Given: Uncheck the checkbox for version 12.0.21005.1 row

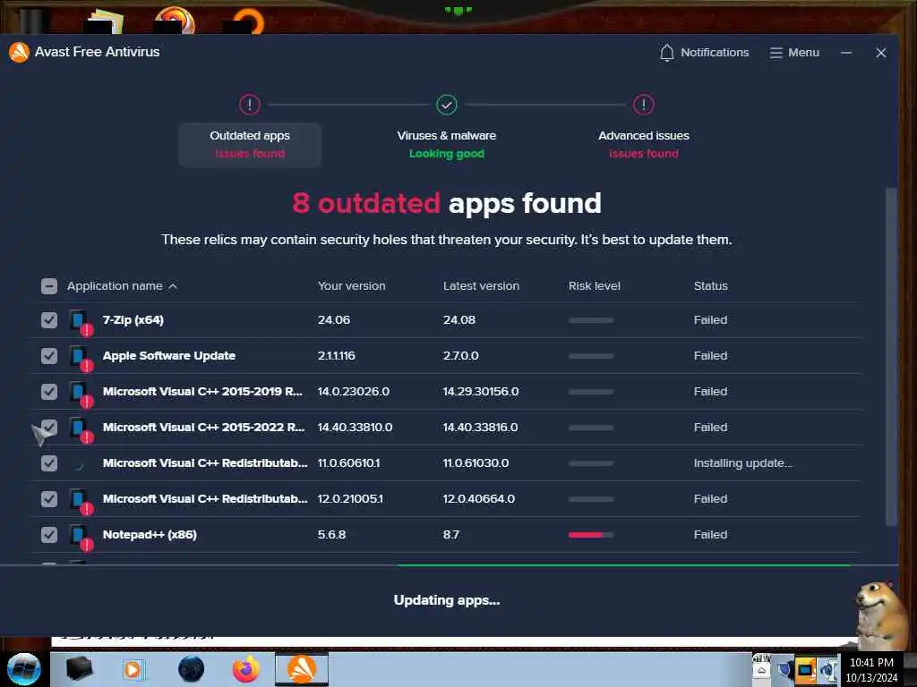Looking at the screenshot, I should pyautogui.click(x=49, y=498).
